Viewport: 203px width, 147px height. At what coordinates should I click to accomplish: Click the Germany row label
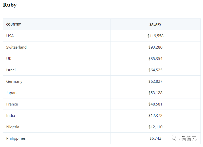pyautogui.click(x=14, y=81)
